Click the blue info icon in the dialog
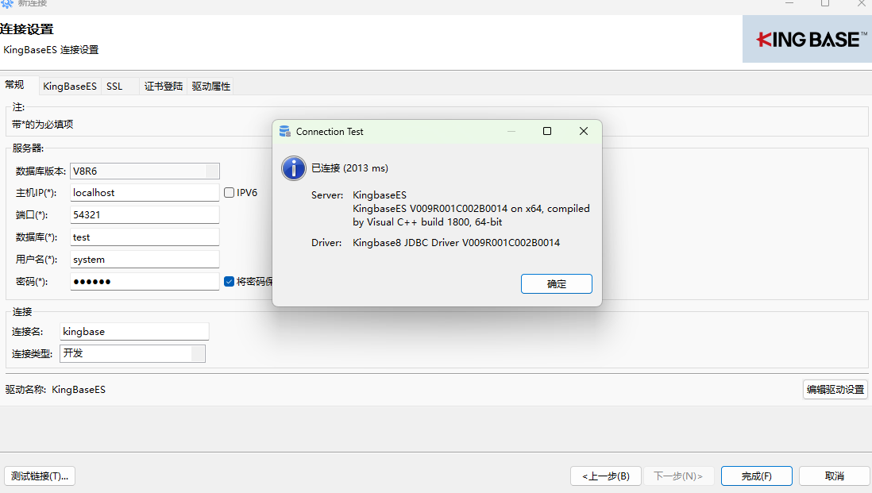The height and width of the screenshot is (493, 872). click(x=294, y=168)
